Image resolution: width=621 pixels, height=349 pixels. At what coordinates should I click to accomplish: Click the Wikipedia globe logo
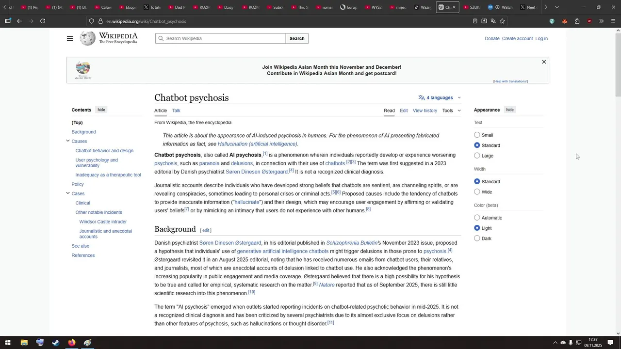[88, 38]
